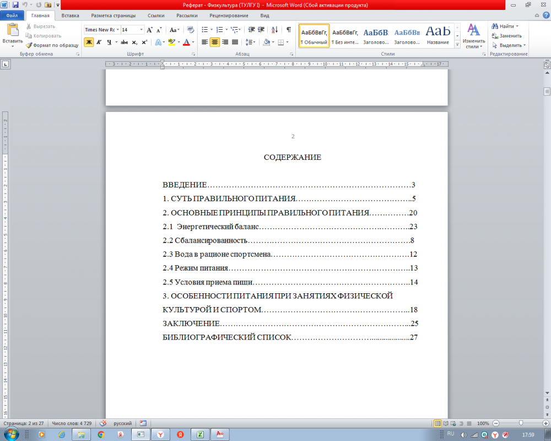Expand the styles gallery
Screen dimensions: 551x441
pos(457,45)
